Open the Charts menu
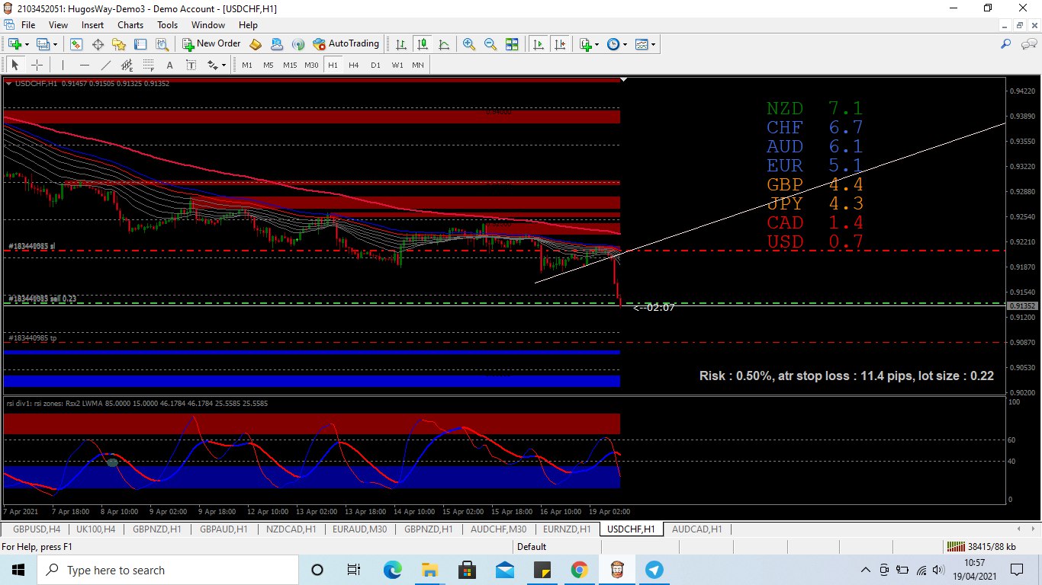This screenshot has height=585, width=1042. click(130, 25)
